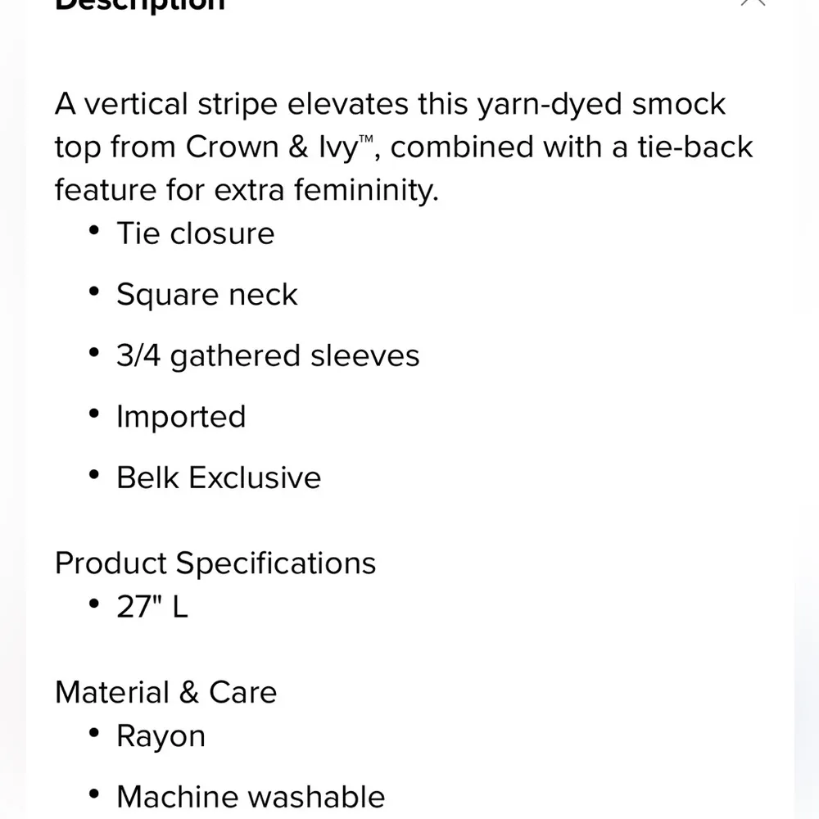Viewport: 819px width, 819px height.
Task: Click the bullet dot beside 'Rayon'
Action: click(x=95, y=733)
